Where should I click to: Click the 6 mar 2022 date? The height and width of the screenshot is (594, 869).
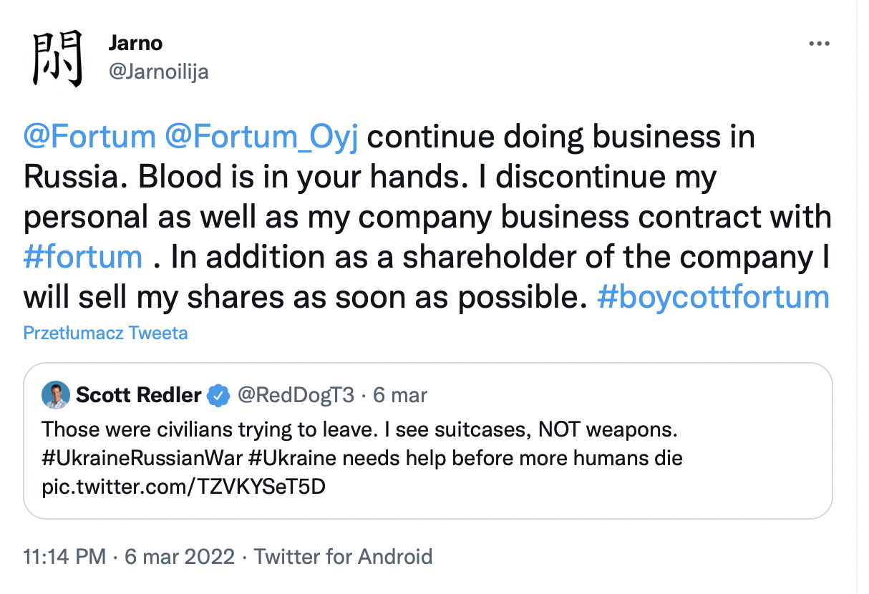coord(180,556)
